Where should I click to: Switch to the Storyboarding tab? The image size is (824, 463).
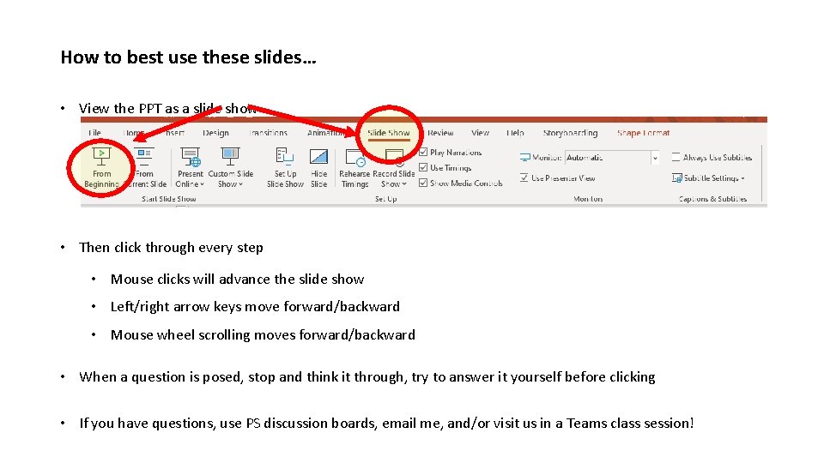[570, 133]
